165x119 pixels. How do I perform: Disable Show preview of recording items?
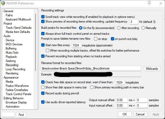(43, 22)
